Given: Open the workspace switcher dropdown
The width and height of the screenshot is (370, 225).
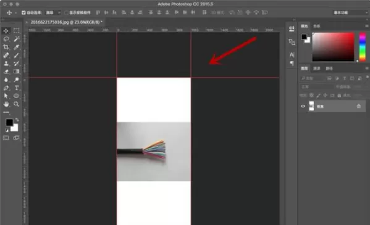Looking at the screenshot, I should pyautogui.click(x=350, y=12).
